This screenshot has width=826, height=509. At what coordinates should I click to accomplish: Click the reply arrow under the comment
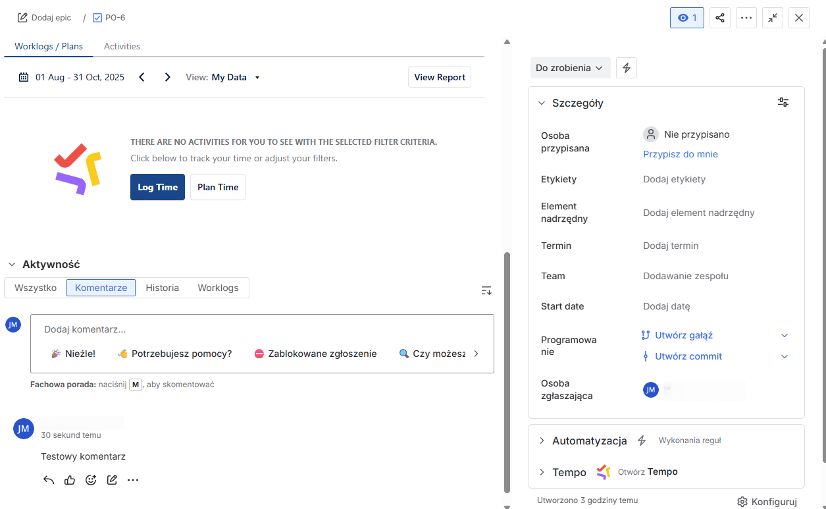pyautogui.click(x=49, y=480)
